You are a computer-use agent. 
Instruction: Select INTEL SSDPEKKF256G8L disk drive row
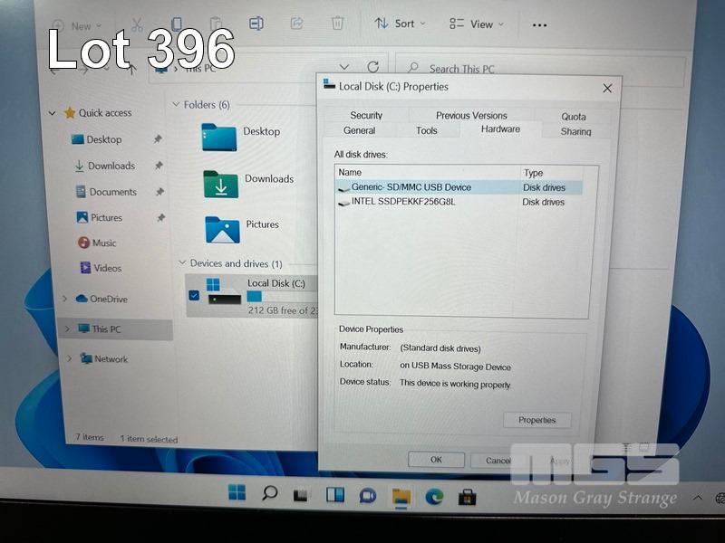[x=403, y=202]
